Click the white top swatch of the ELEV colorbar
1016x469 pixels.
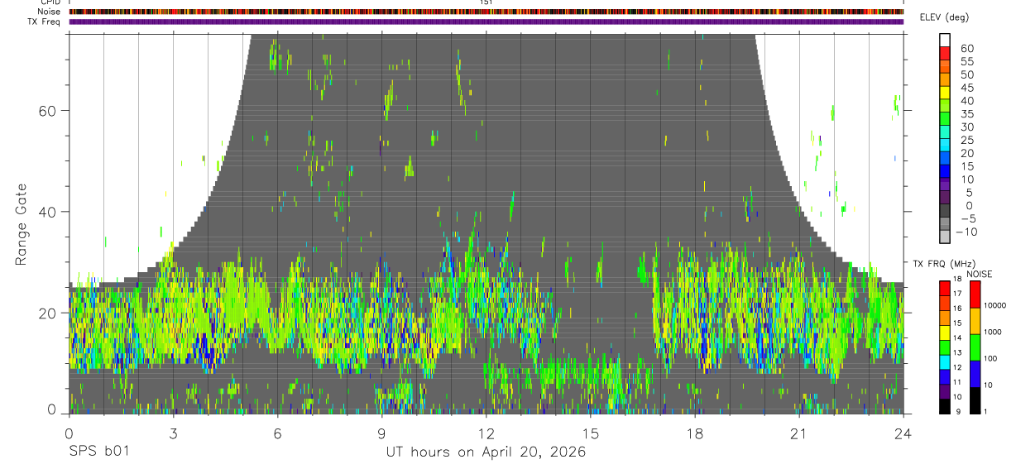pos(946,41)
